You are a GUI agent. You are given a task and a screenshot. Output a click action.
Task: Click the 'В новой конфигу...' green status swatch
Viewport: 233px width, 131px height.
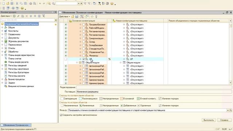(x=138, y=99)
